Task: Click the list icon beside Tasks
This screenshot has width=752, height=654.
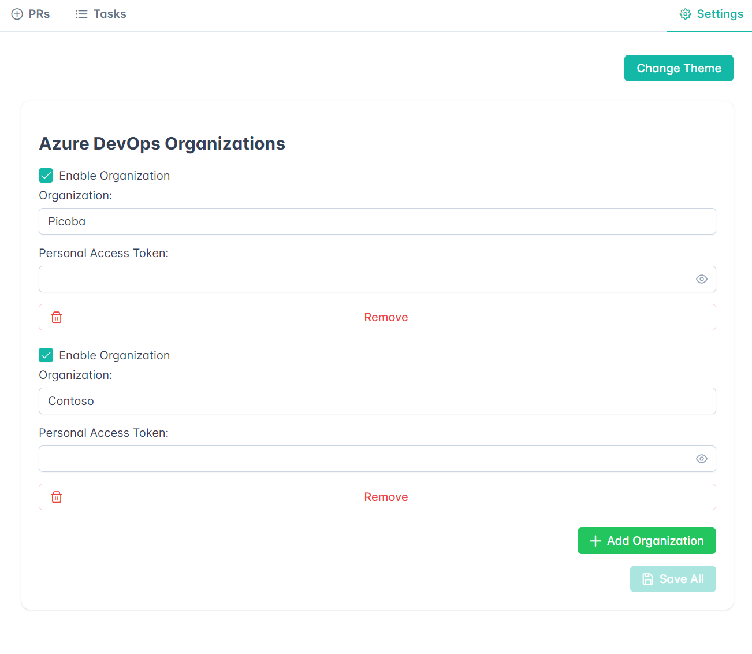Action: click(x=81, y=14)
